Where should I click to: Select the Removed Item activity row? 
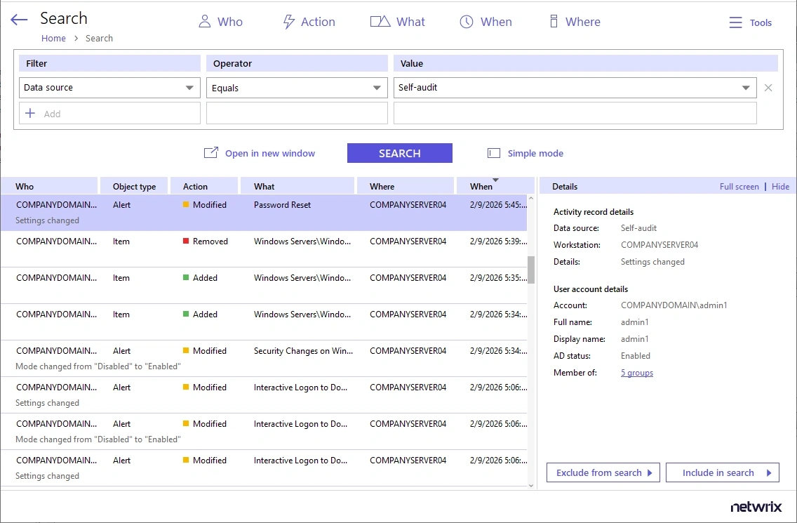263,249
